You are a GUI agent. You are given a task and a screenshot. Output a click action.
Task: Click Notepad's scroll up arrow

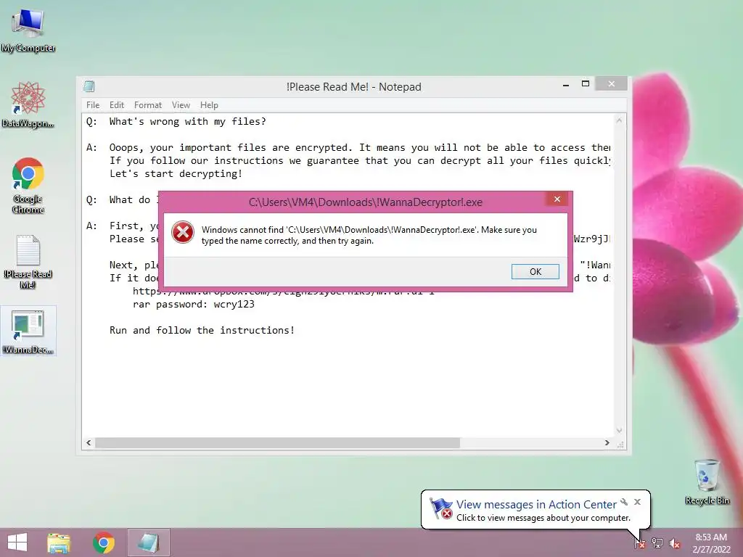pyautogui.click(x=619, y=121)
